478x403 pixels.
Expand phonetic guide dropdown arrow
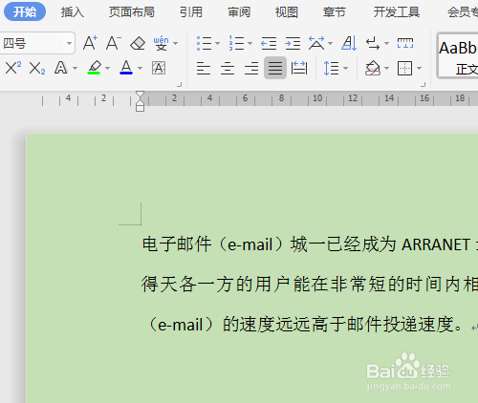pos(175,43)
